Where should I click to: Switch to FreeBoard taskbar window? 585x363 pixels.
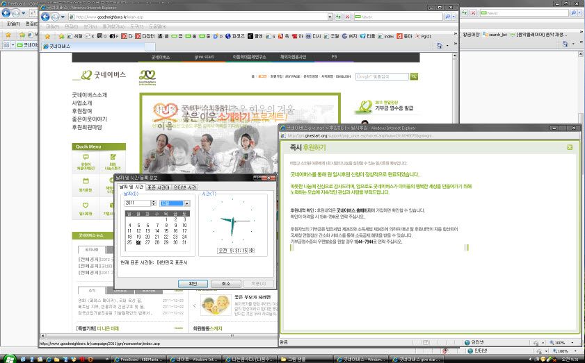[x=138, y=360]
